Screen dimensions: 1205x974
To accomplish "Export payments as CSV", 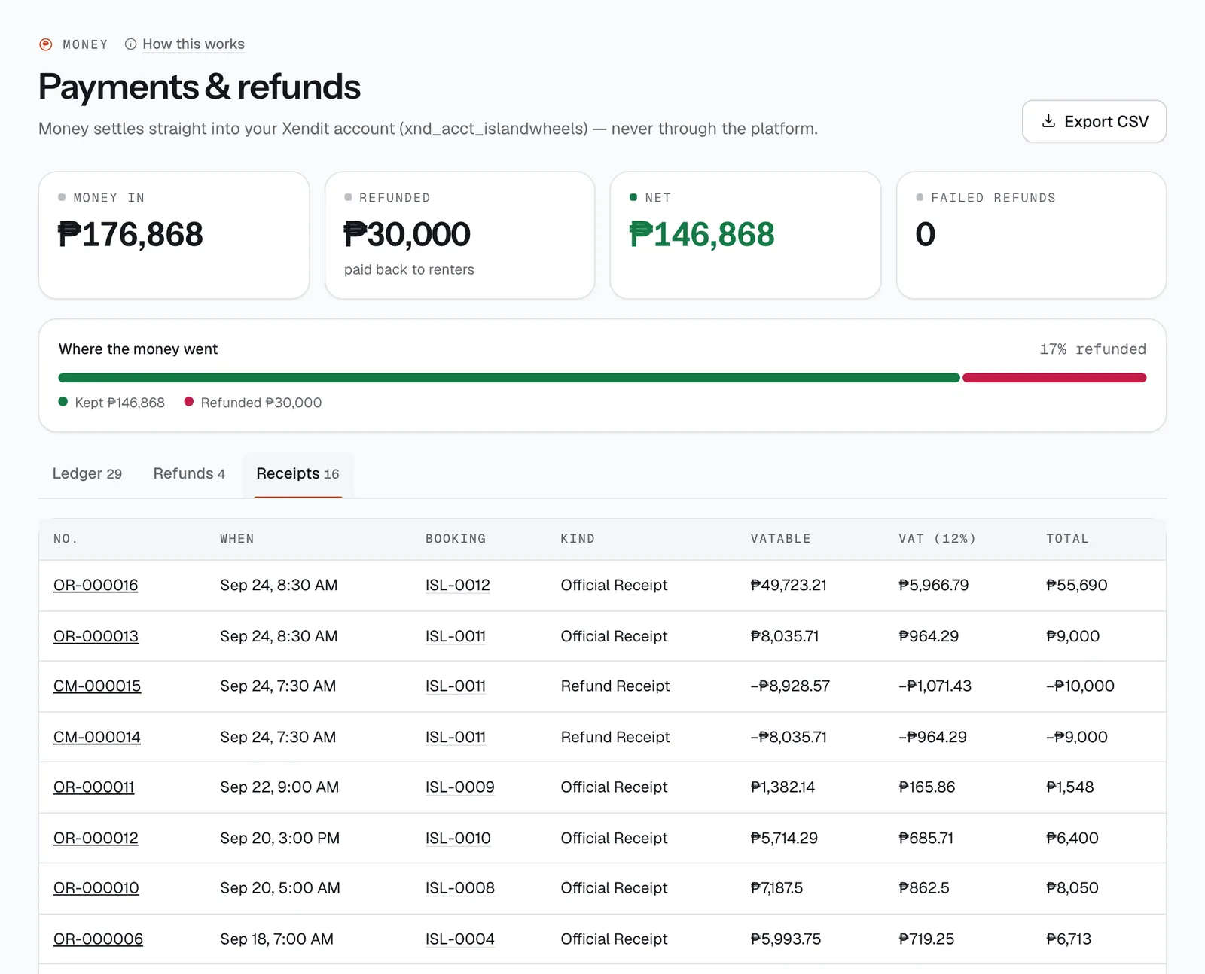I will pyautogui.click(x=1094, y=121).
